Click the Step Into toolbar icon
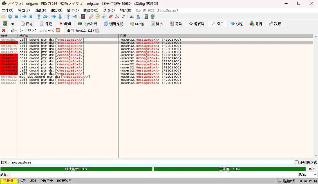318x184 pixels. tap(39, 17)
